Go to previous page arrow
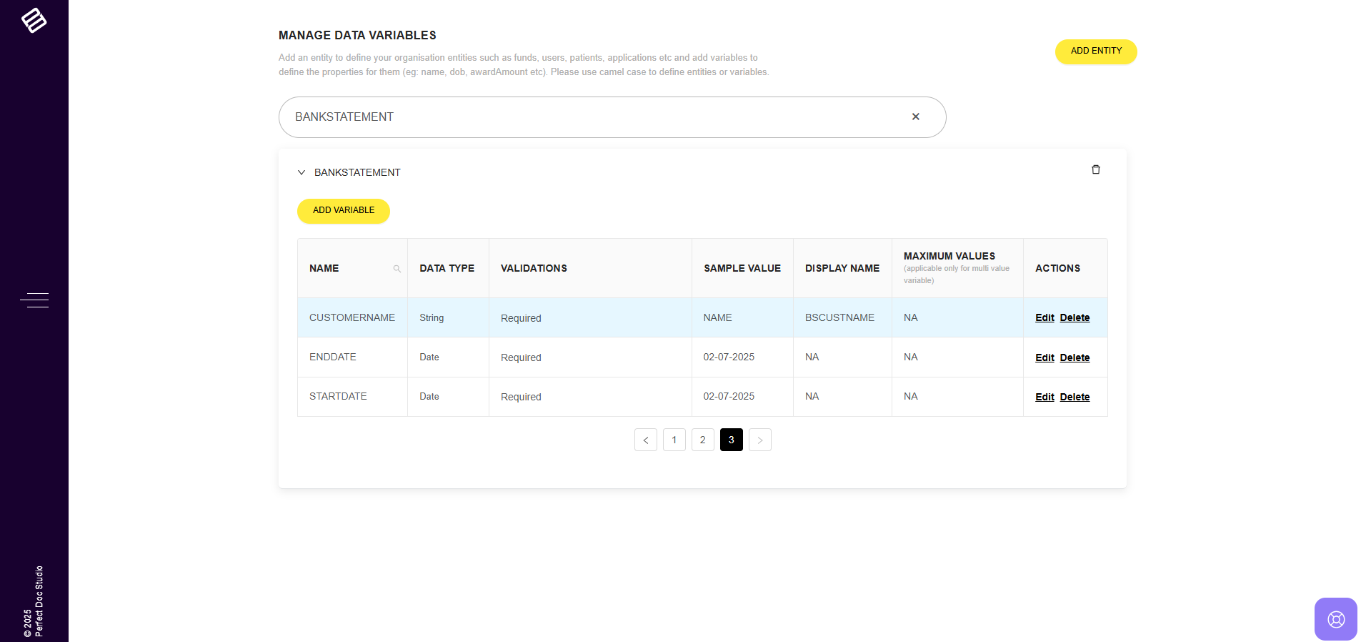 645,440
